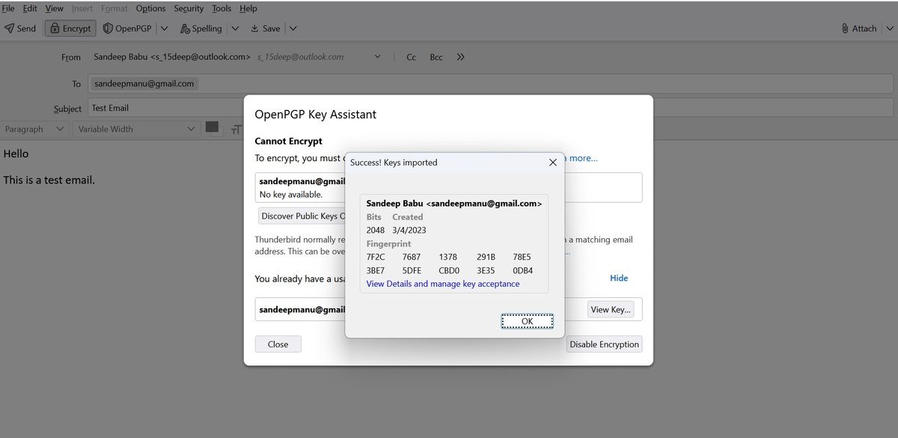Show the Bcc field
The image size is (898, 438).
click(436, 57)
